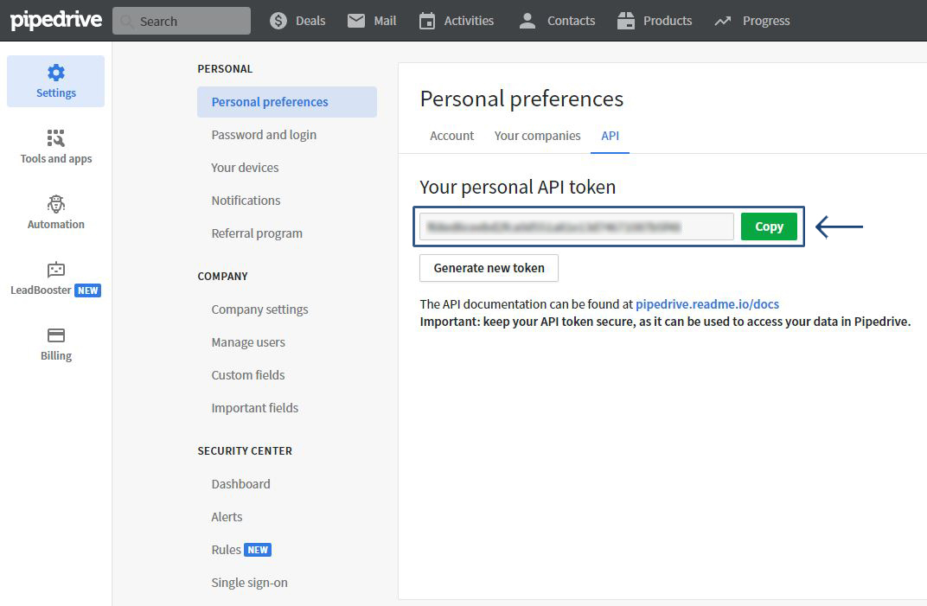The image size is (927, 606).
Task: Open Manage users page
Action: tap(248, 342)
